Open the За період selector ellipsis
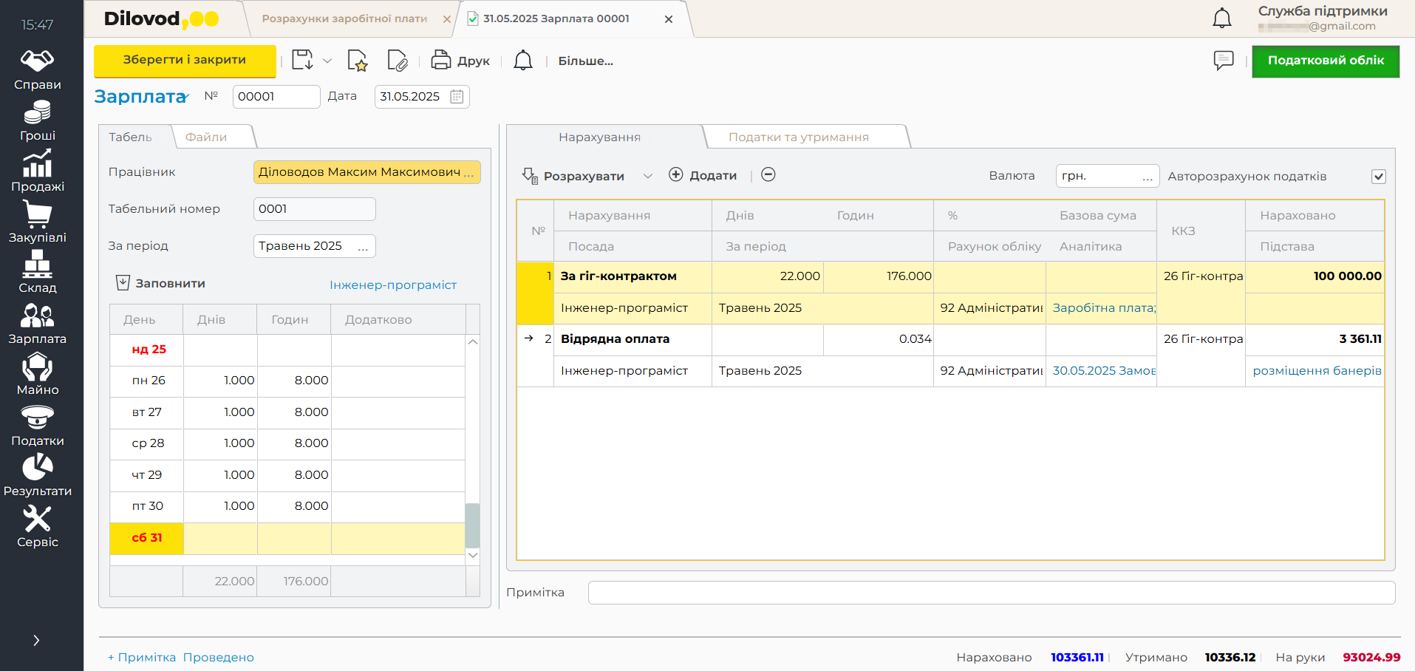The width and height of the screenshot is (1415, 671). coord(363,247)
